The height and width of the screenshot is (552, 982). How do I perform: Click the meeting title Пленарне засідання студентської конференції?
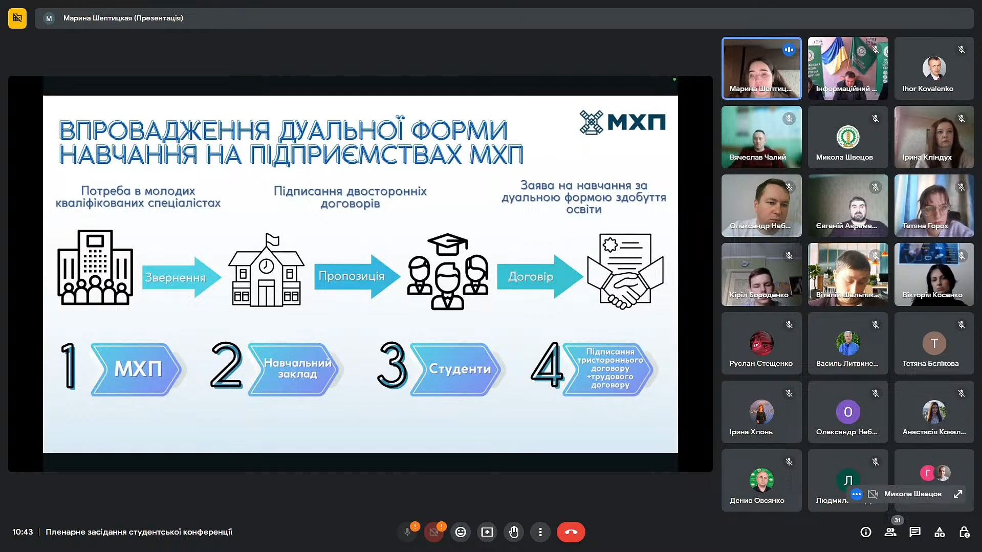pos(139,532)
